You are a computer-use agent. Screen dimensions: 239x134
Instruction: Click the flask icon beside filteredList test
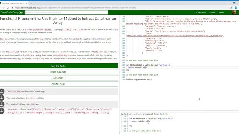pos(1,111)
